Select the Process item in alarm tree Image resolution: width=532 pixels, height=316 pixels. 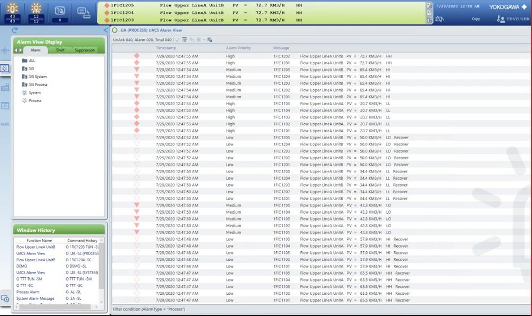coord(35,100)
